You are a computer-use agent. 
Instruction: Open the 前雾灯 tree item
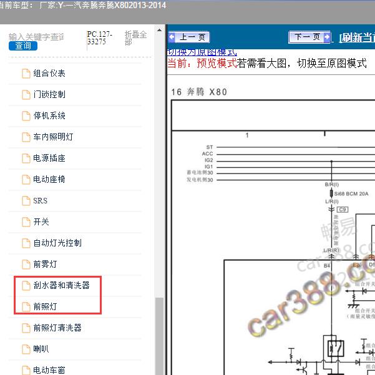click(45, 265)
